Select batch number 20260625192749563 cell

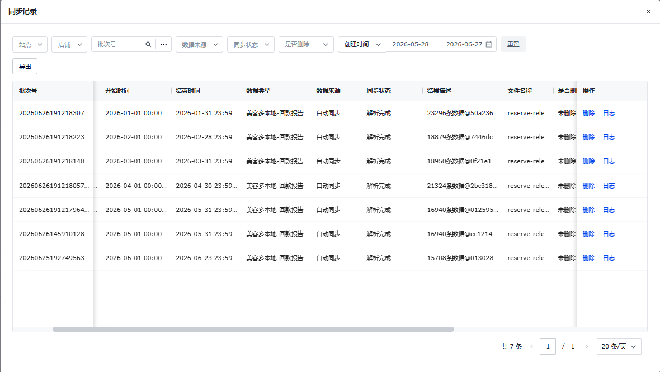click(54, 258)
